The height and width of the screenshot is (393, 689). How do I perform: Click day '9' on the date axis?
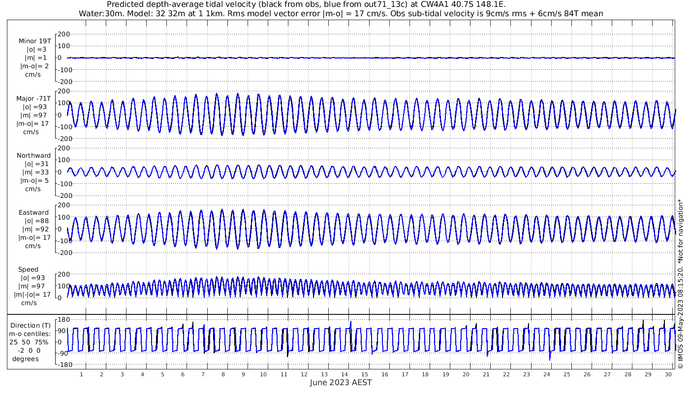pos(243,374)
